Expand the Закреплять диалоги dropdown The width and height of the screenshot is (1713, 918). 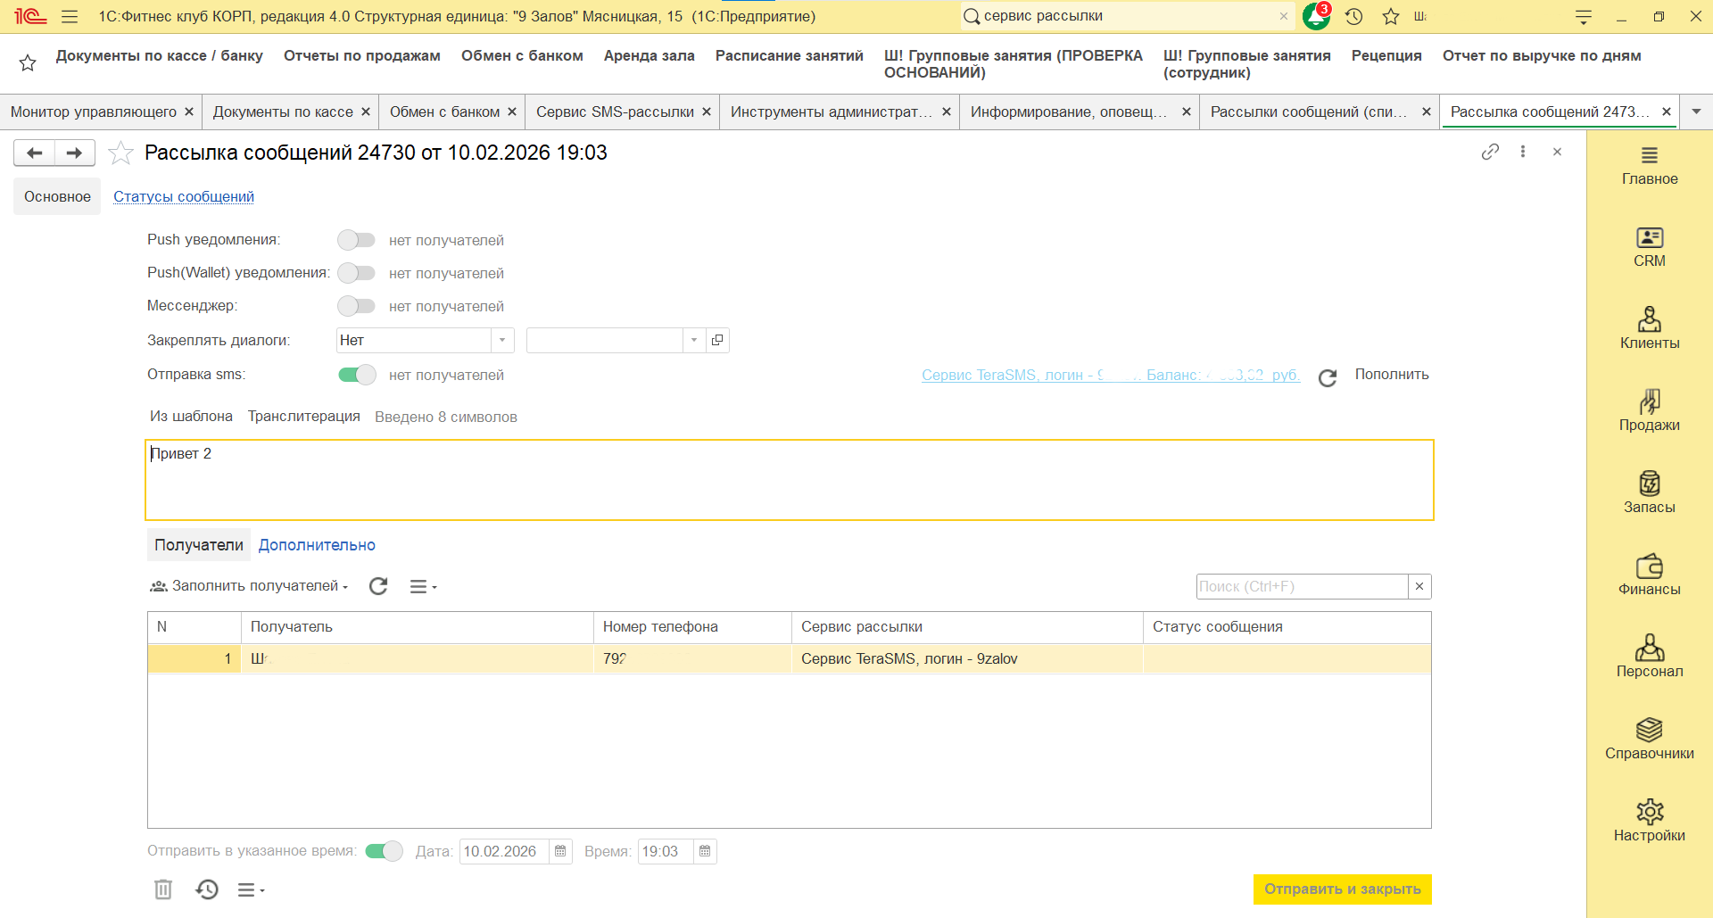[502, 340]
